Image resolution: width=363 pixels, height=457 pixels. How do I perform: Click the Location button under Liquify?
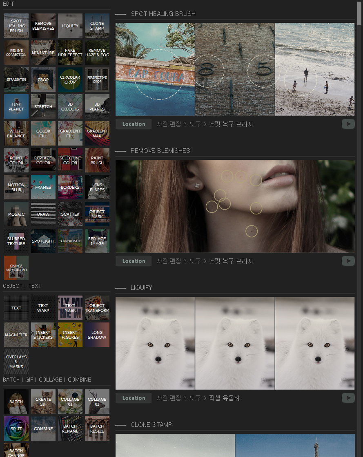[x=134, y=398]
